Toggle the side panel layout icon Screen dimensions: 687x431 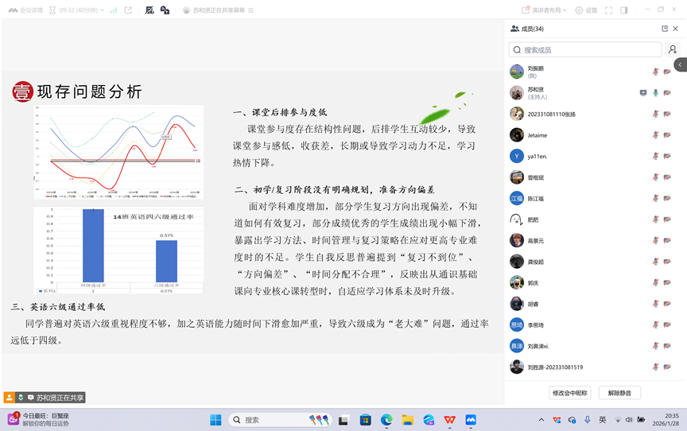coord(624,10)
